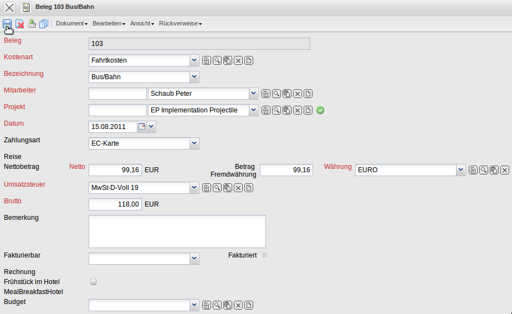Expand the Fakturierbar dropdown
The width and height of the screenshot is (512, 314).
pyautogui.click(x=194, y=258)
